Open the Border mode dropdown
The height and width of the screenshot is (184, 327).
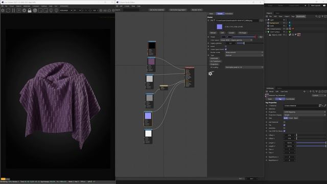pyautogui.click(x=244, y=52)
